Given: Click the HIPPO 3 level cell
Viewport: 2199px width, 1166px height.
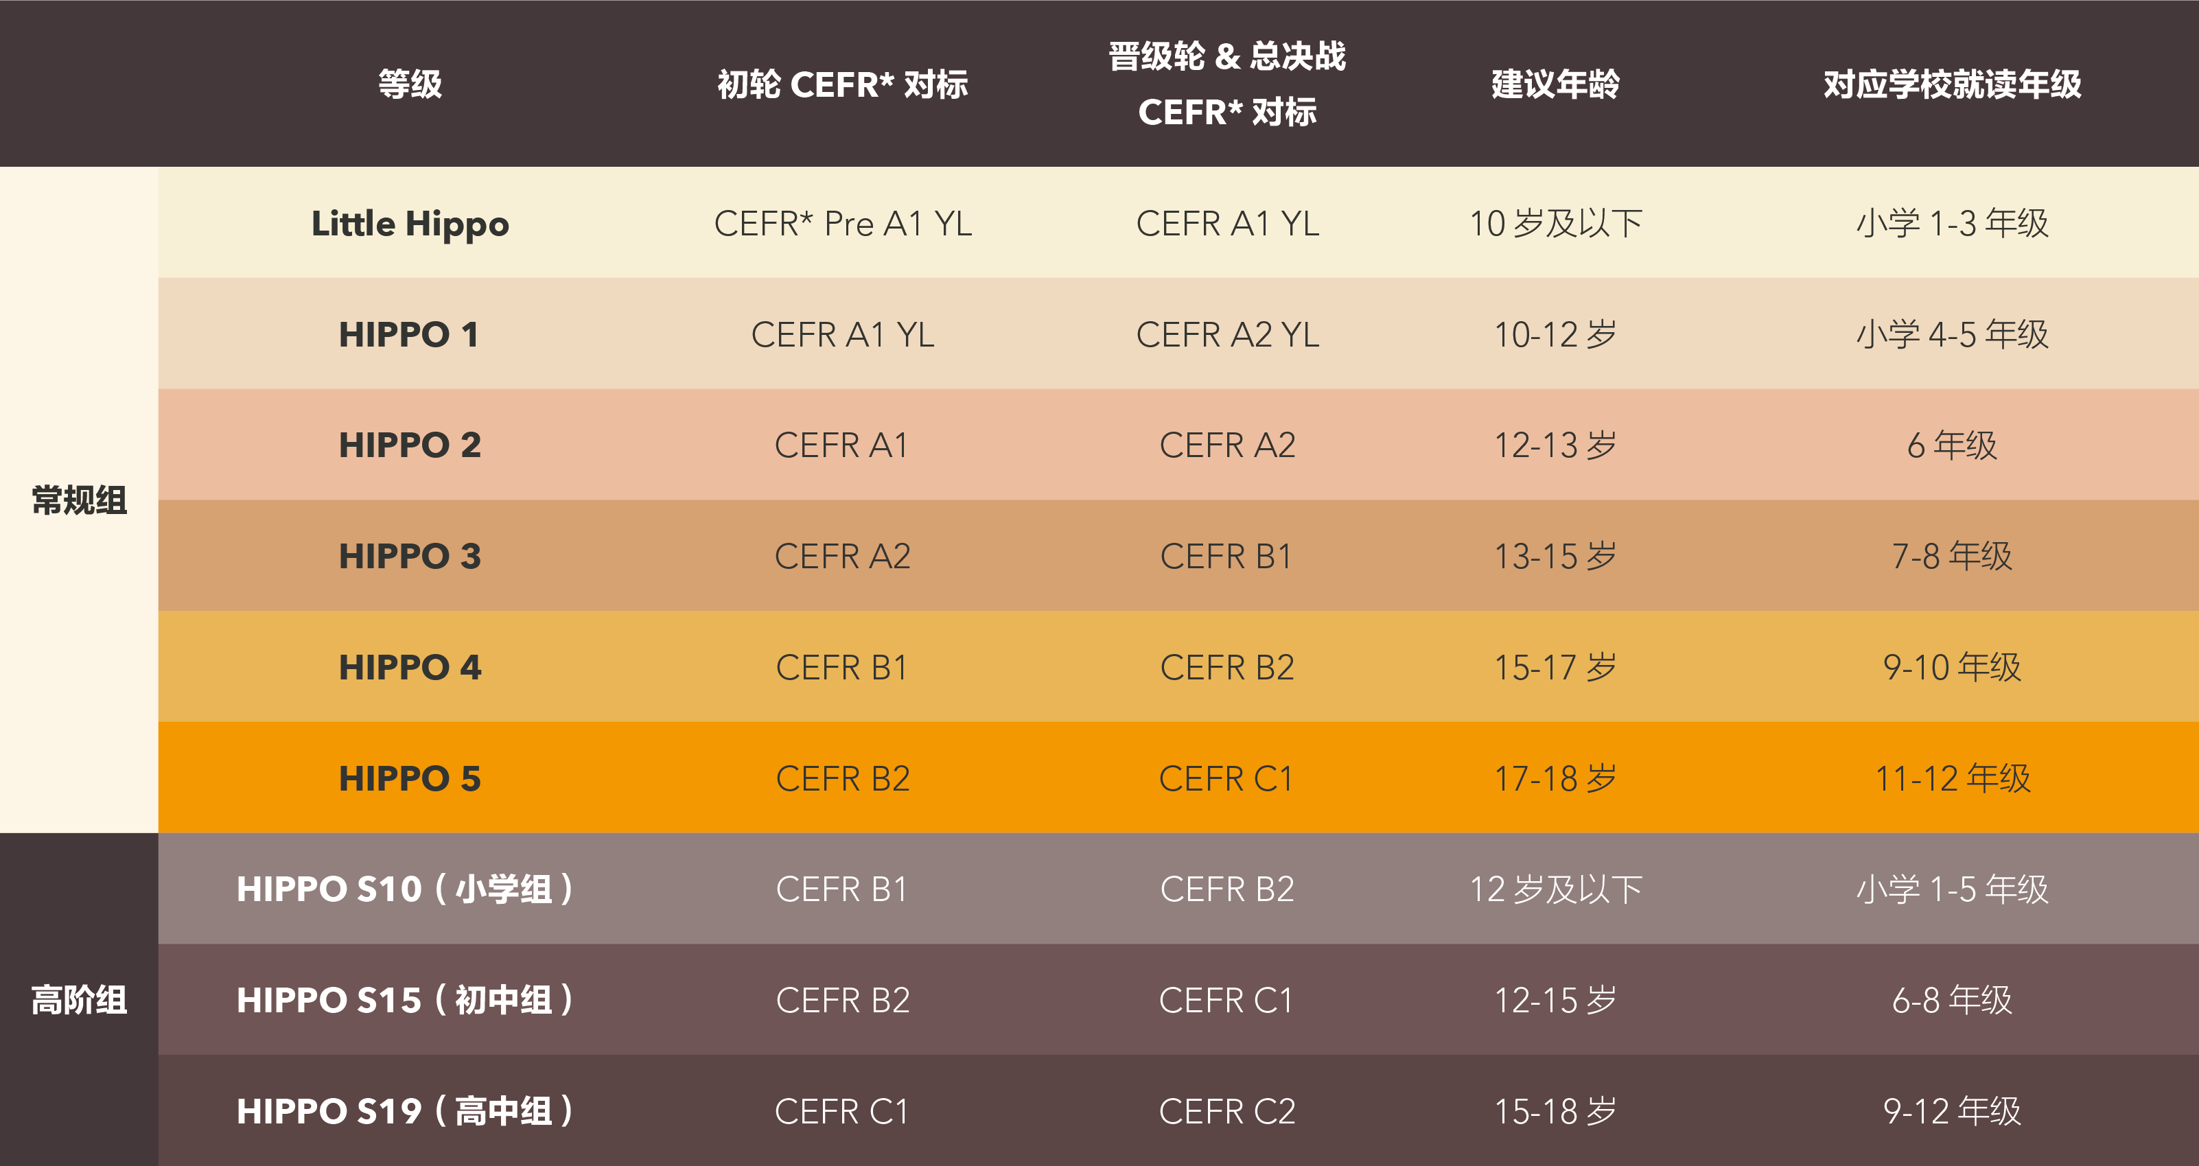Looking at the screenshot, I should click(410, 557).
